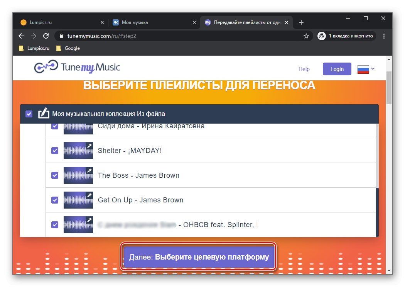
Task: Click the TuneMyMusic logo
Action: pos(76,67)
